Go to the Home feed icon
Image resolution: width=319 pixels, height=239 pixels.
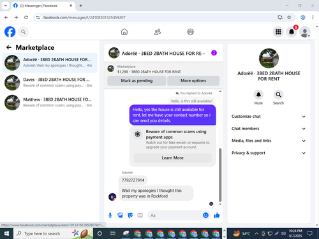pyautogui.click(x=124, y=32)
